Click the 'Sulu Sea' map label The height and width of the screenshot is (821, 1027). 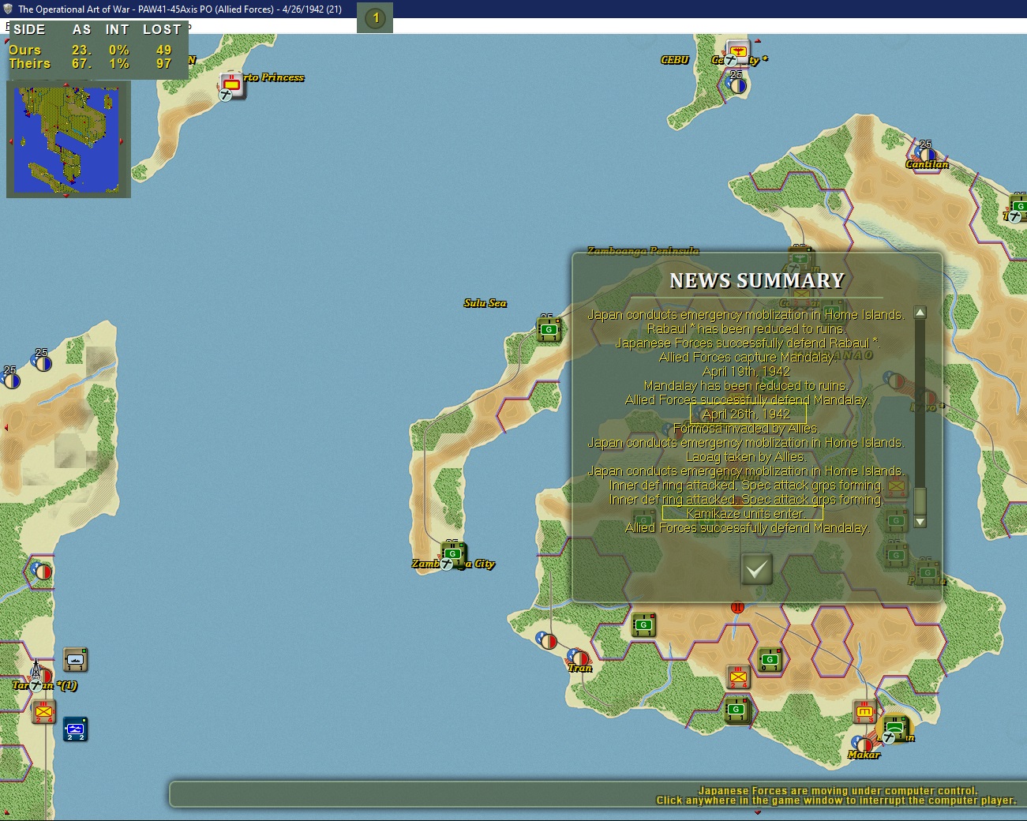(485, 303)
